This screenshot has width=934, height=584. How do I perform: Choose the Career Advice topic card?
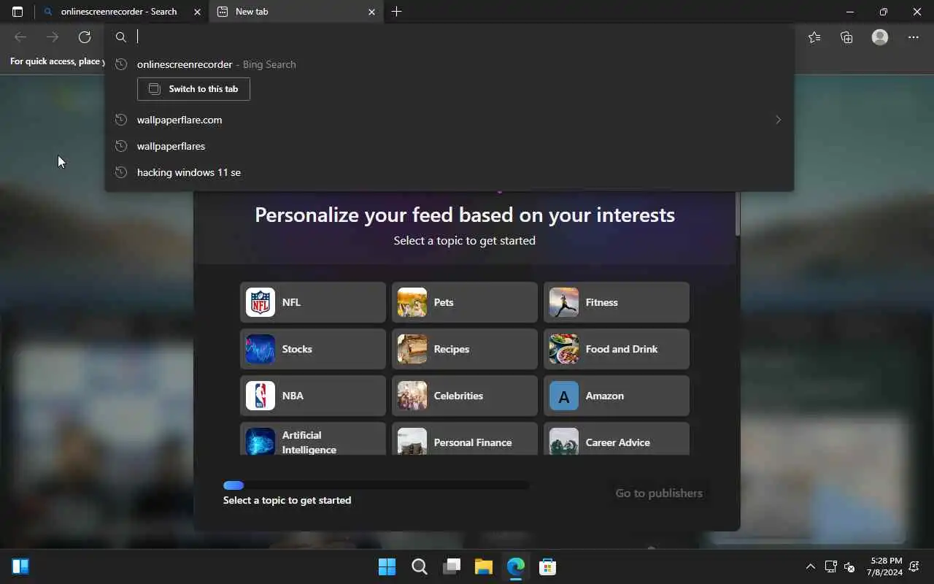tap(617, 439)
